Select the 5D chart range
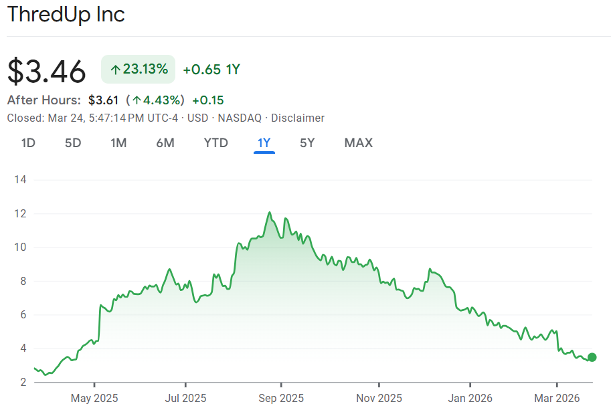 pyautogui.click(x=73, y=142)
